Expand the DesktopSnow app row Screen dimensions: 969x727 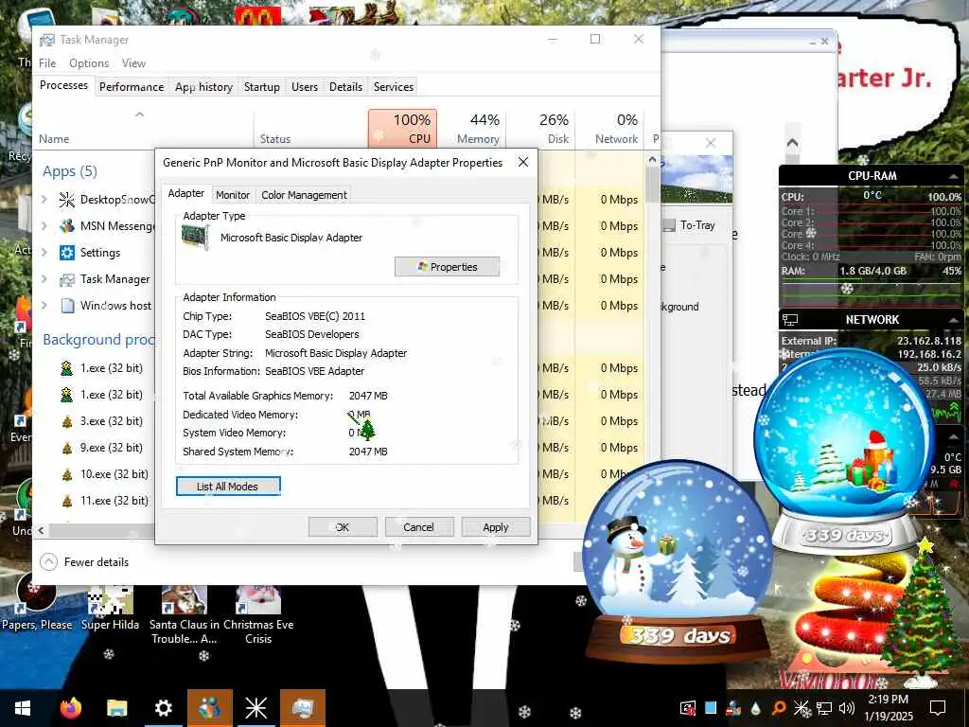pos(44,199)
